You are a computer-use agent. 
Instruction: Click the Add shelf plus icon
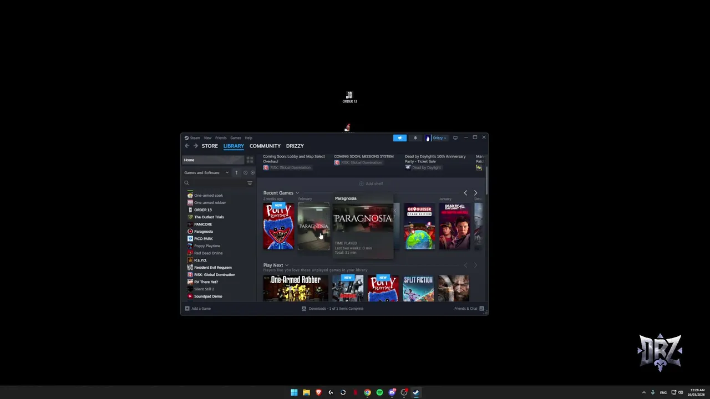[x=361, y=183]
